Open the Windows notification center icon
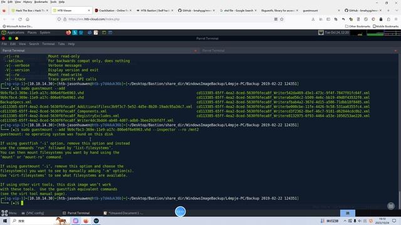This screenshot has height=225, width=401. point(394,221)
